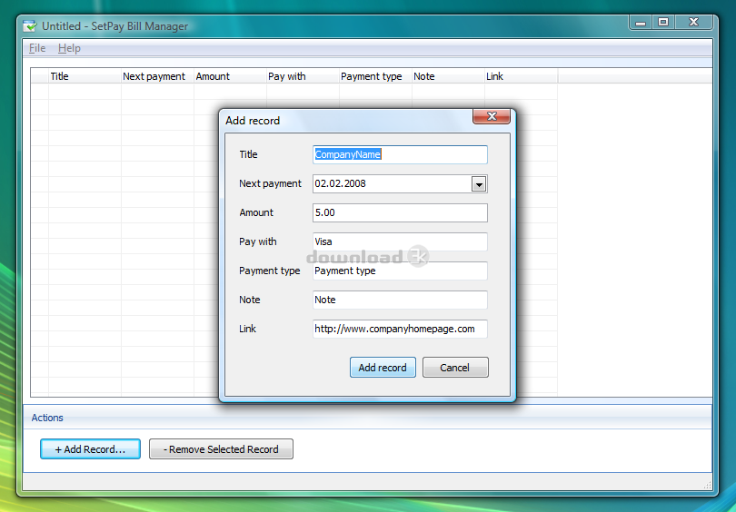This screenshot has height=512, width=736.
Task: Open the Help menu
Action: click(69, 48)
